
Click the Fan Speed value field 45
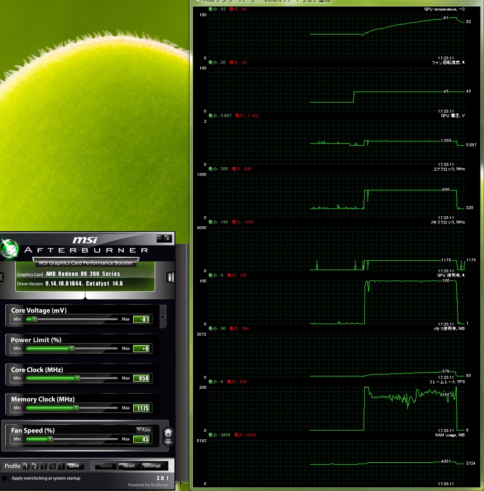(142, 439)
